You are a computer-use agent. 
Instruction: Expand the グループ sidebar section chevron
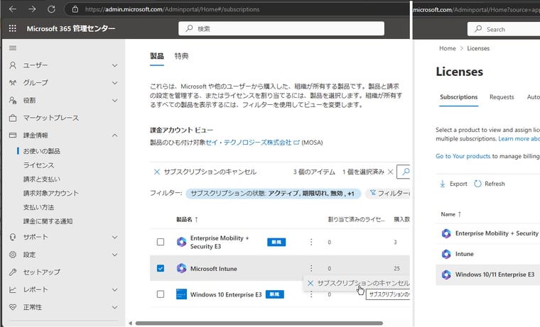(x=114, y=83)
